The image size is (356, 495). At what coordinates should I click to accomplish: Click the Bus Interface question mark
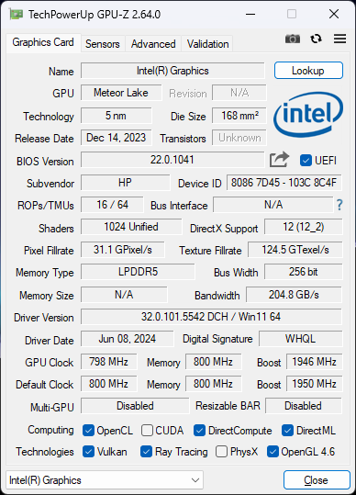click(339, 205)
